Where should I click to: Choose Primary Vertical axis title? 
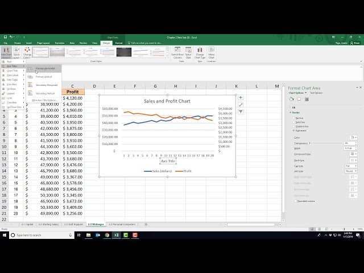pyautogui.click(x=44, y=77)
